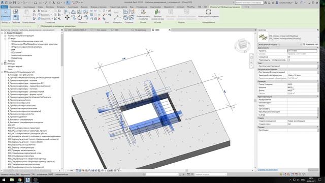Collapse the Стадии section in Properties
Screen dimensions: 325x183
tap(318, 118)
